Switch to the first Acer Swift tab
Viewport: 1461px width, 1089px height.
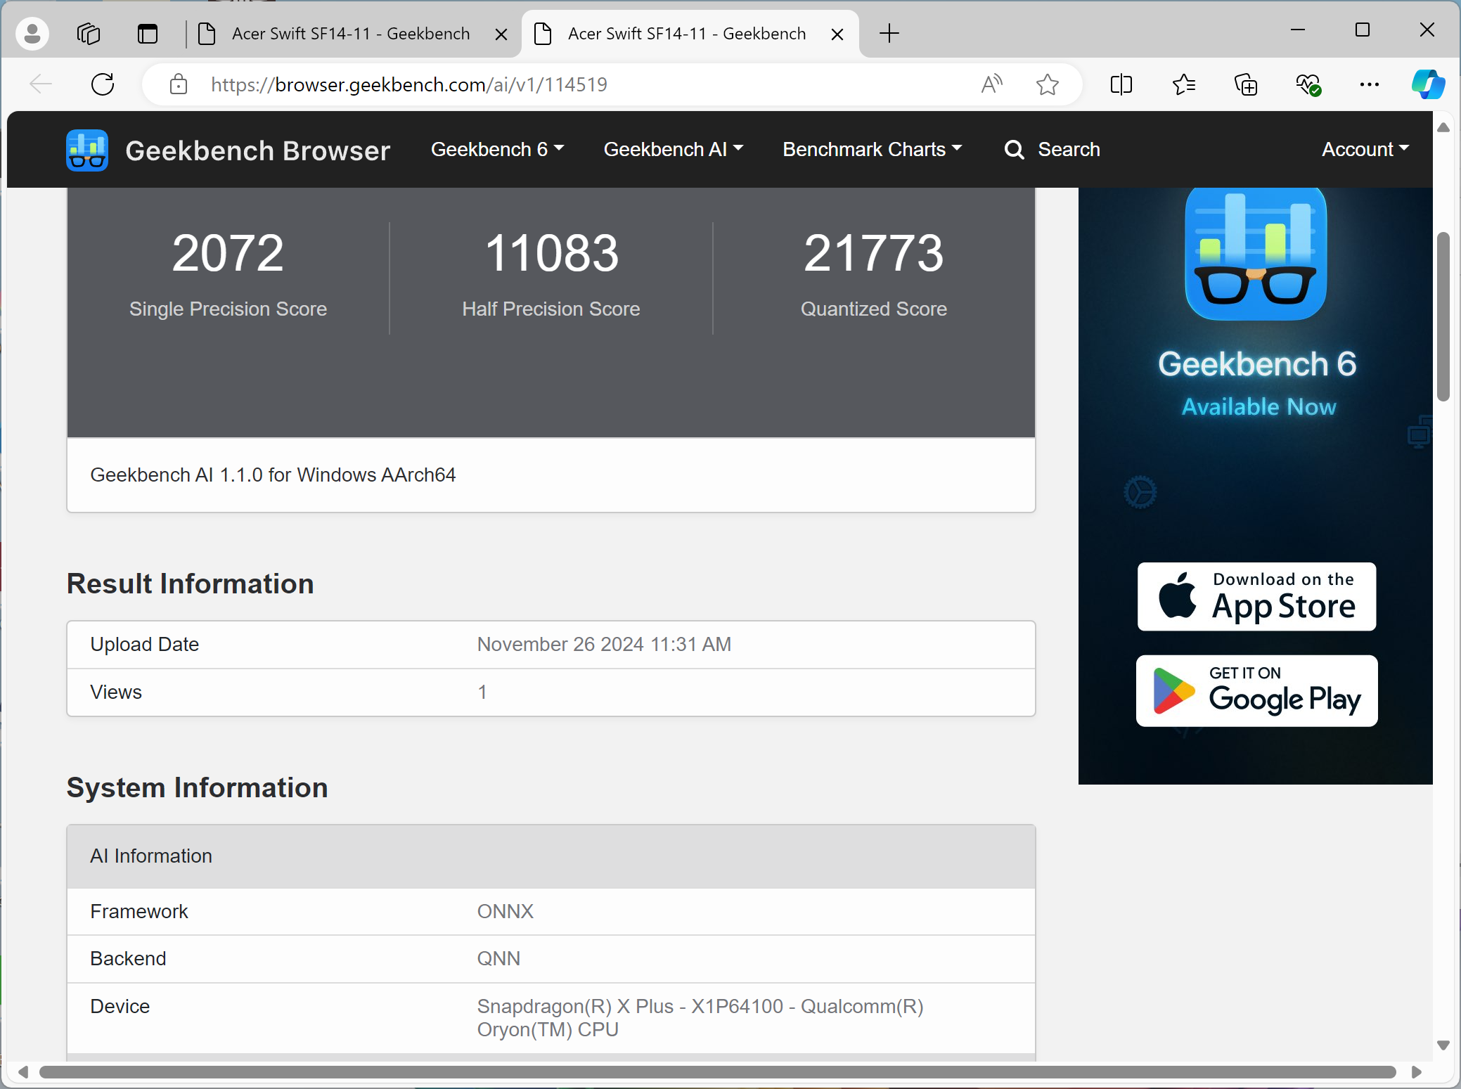pyautogui.click(x=350, y=33)
